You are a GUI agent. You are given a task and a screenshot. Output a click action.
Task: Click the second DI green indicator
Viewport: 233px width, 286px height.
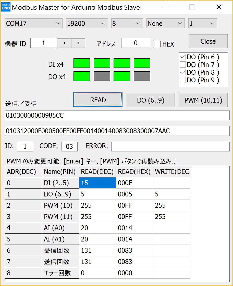coord(102,63)
